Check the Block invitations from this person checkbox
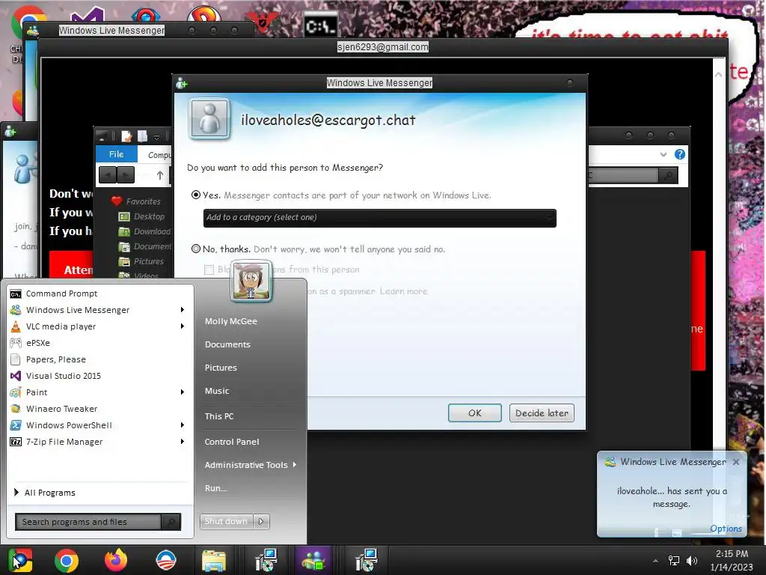Viewport: 766px width, 575px height. (209, 270)
